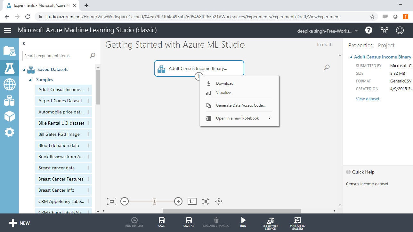Open a new browser tab
The height and width of the screenshot is (232, 413).
click(x=86, y=5)
